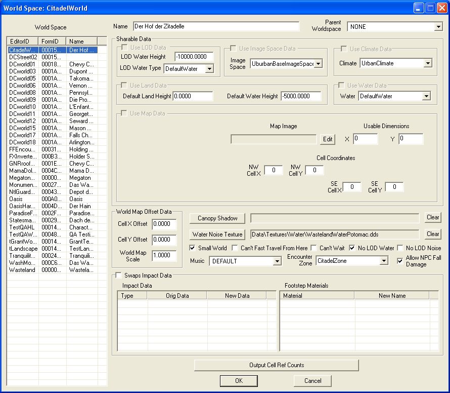Minimize the World Space window

tap(419, 8)
